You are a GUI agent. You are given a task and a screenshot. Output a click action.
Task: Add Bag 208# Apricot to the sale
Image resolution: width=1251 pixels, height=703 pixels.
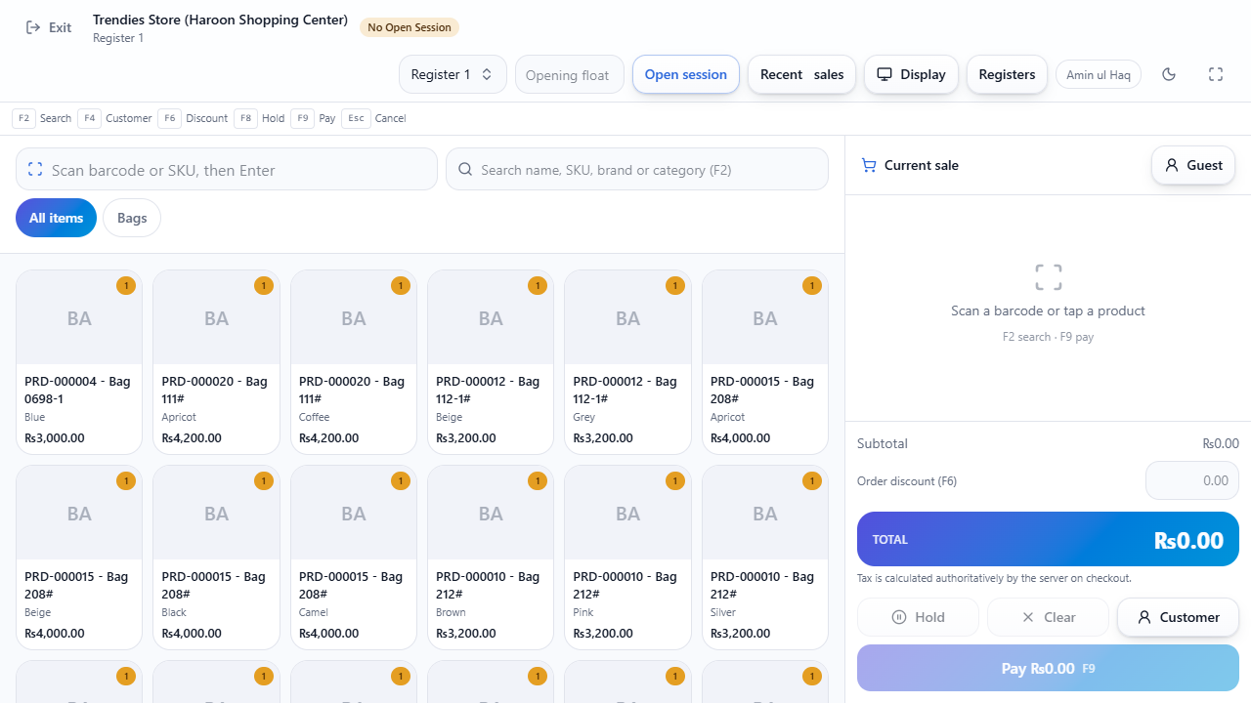tap(765, 362)
